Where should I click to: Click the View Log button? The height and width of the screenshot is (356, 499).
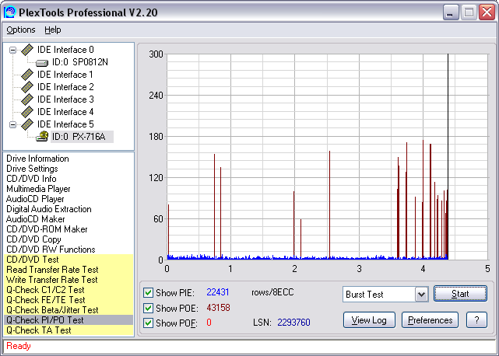tap(369, 320)
